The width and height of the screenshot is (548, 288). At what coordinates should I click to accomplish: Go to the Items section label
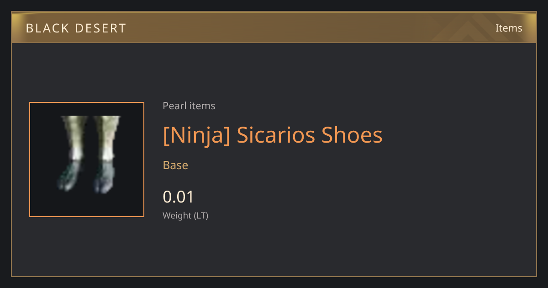509,28
